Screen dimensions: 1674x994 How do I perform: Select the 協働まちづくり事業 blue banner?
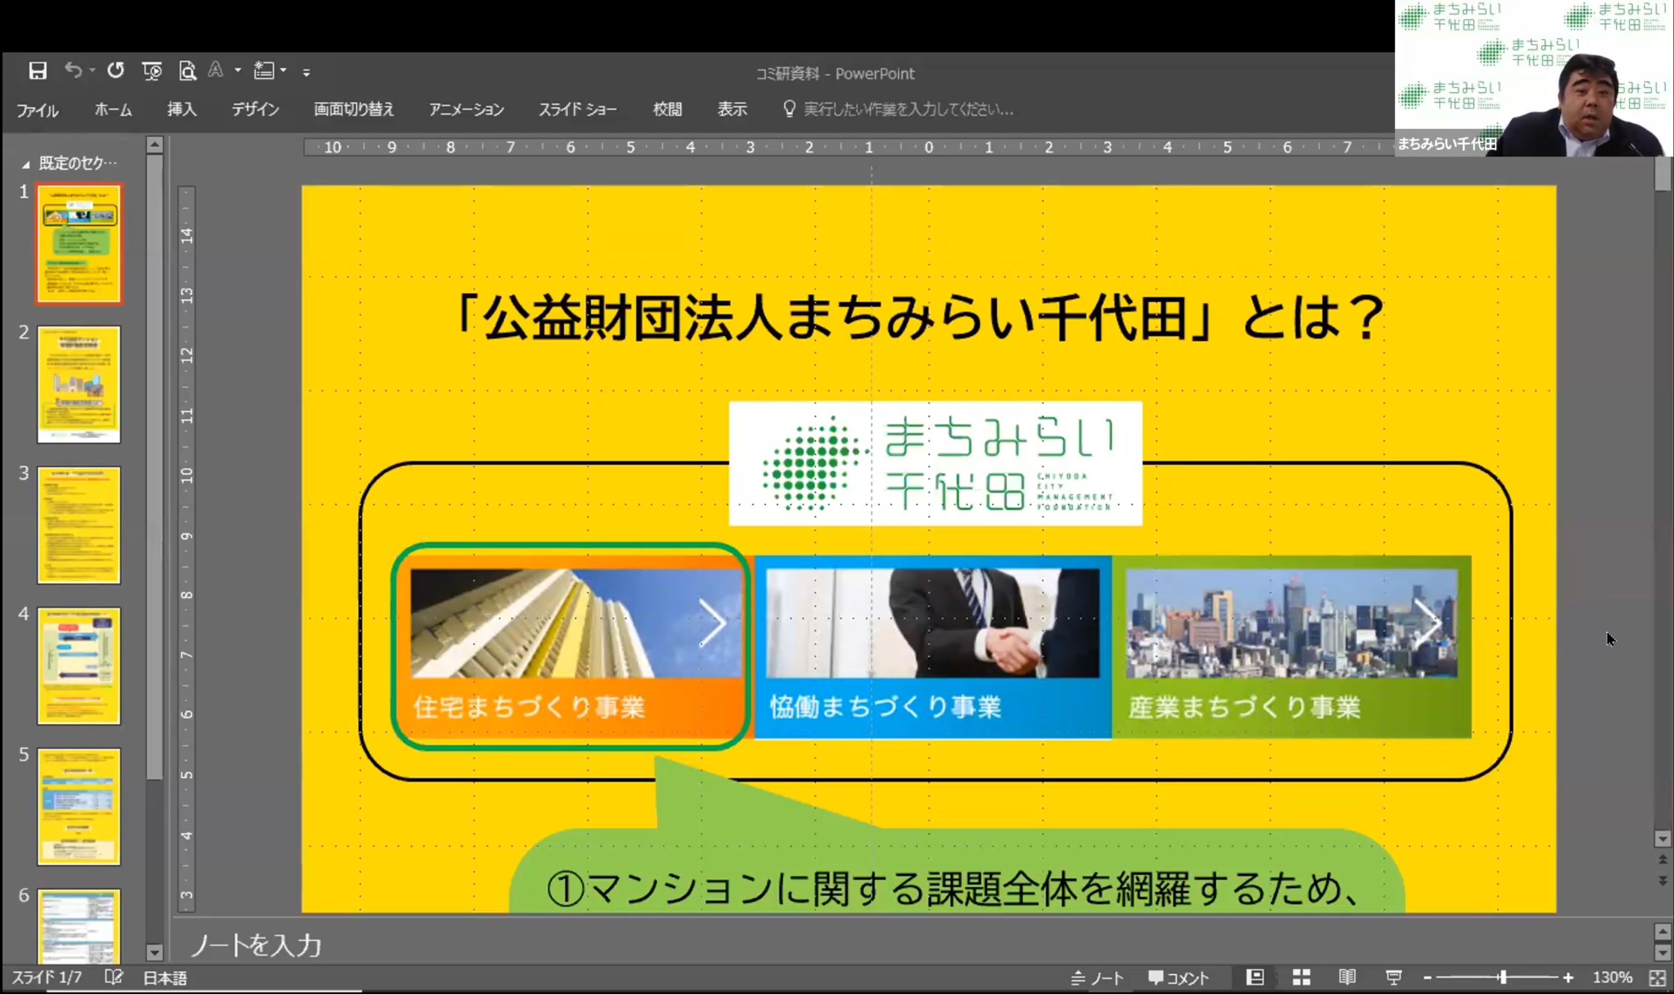pos(933,646)
